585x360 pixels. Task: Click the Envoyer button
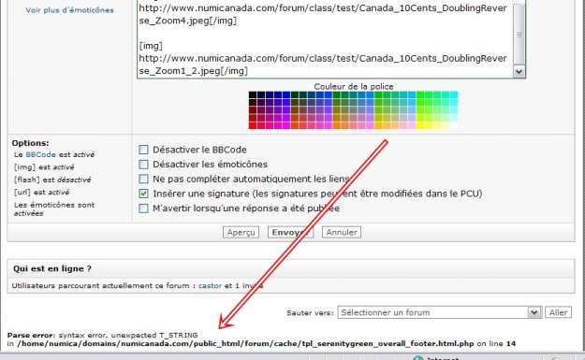pyautogui.click(x=291, y=232)
